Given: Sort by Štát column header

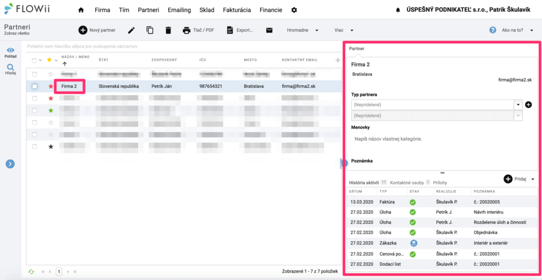Looking at the screenshot, I should pyautogui.click(x=104, y=60).
